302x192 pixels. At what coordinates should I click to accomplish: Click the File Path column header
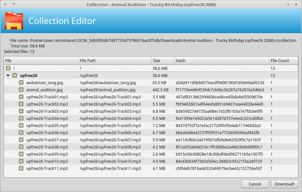point(115,60)
